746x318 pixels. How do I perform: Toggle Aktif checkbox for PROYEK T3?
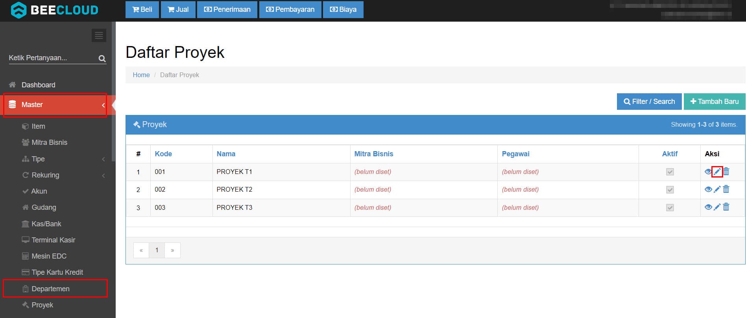click(670, 207)
